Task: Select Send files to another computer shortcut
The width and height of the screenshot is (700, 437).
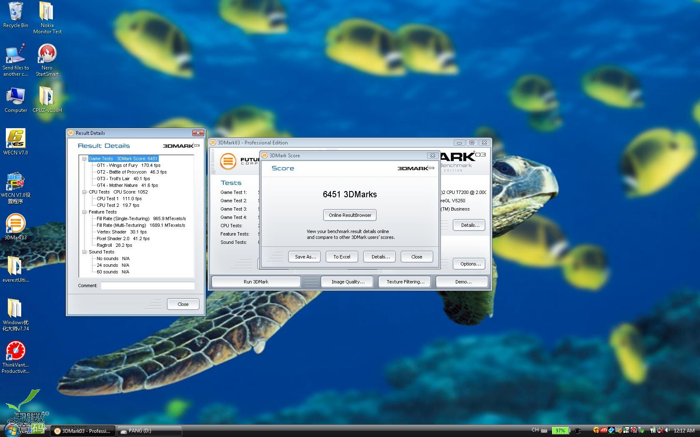Action: tap(15, 60)
